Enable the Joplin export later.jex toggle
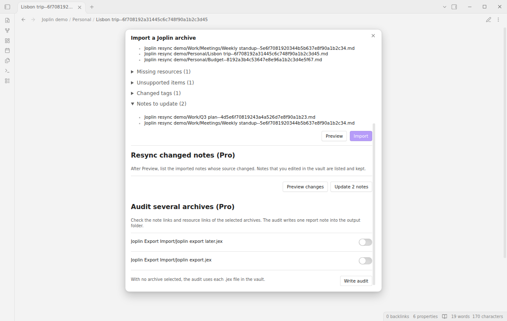 pos(365,242)
